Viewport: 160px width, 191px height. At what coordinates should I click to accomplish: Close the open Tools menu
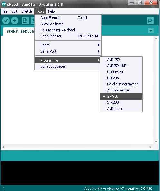[x=40, y=11]
